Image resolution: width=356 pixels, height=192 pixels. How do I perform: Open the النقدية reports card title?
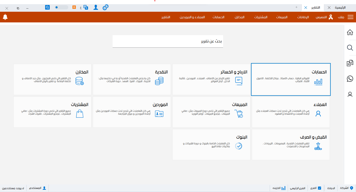coord(161,72)
